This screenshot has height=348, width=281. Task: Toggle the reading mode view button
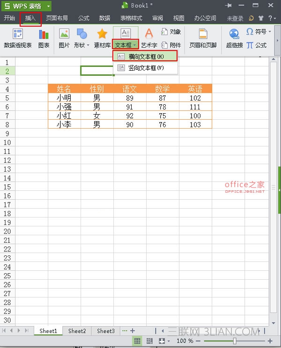[162, 341]
